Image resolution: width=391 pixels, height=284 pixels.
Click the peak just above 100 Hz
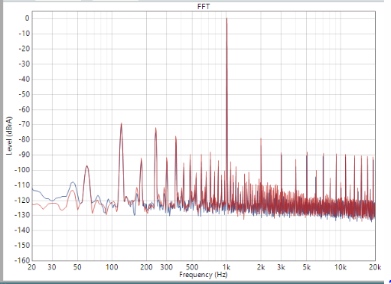click(x=121, y=124)
